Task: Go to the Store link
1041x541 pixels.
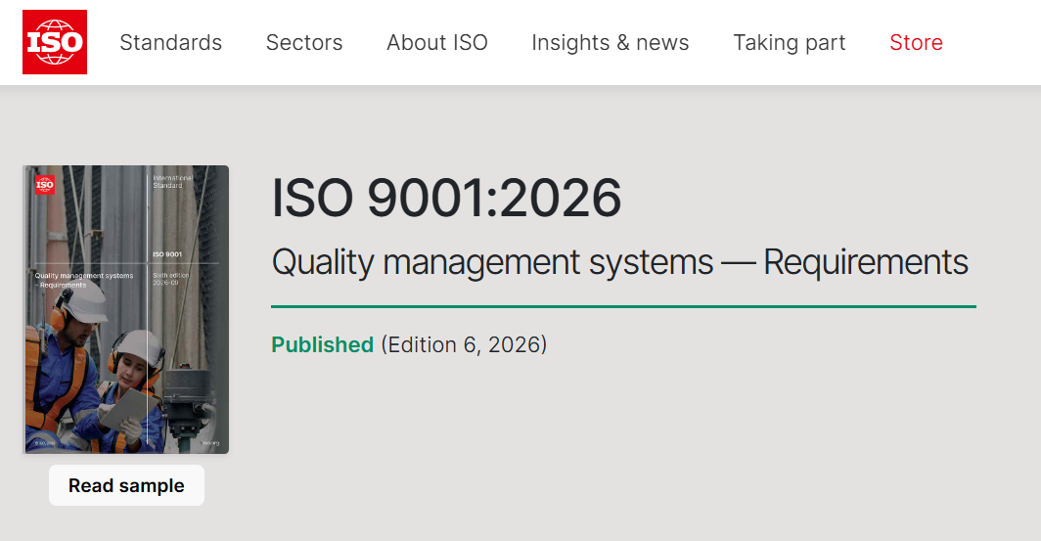Action: pos(916,42)
